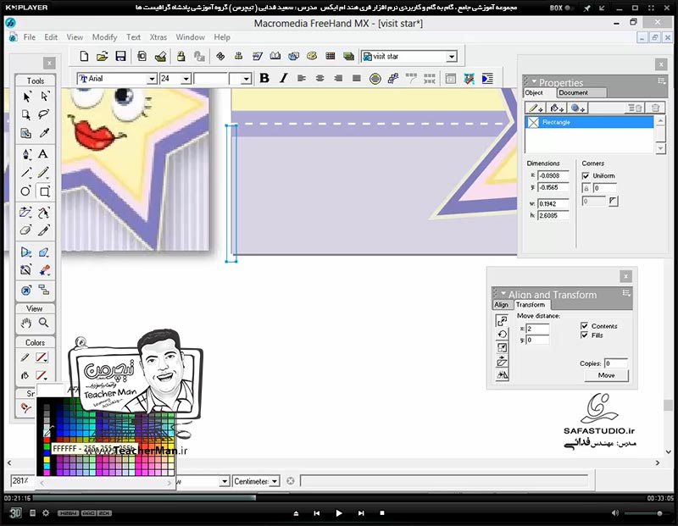Viewport: 678px width, 526px height.
Task: Click the Rotate icon in Transform panel
Action: click(502, 335)
